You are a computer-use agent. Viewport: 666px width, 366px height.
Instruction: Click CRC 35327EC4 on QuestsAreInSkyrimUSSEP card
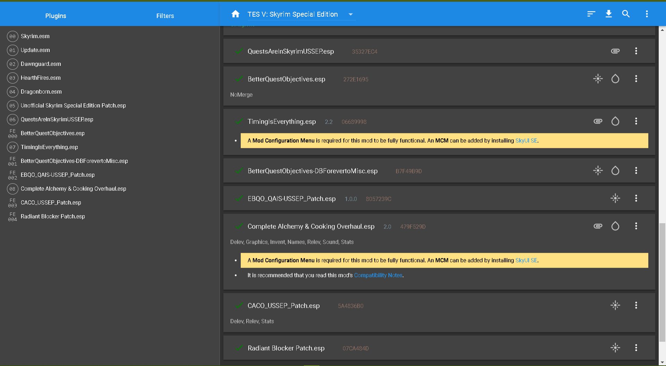365,52
